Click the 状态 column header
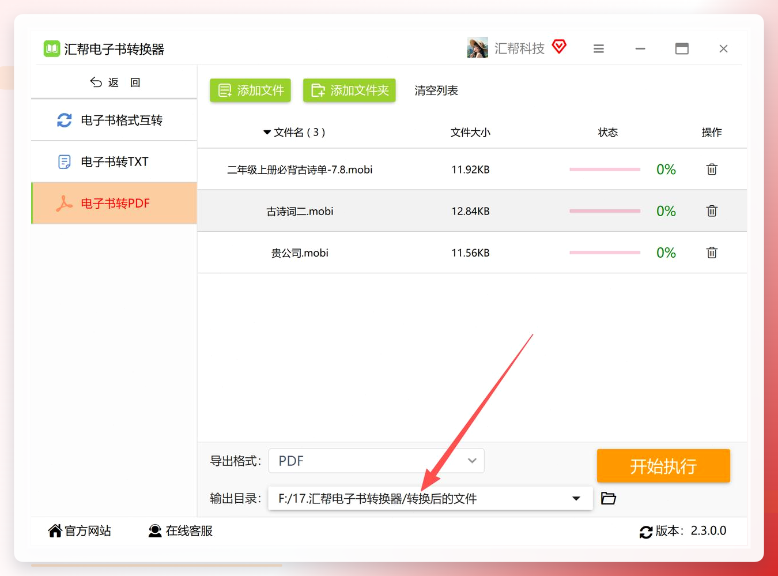 607,133
